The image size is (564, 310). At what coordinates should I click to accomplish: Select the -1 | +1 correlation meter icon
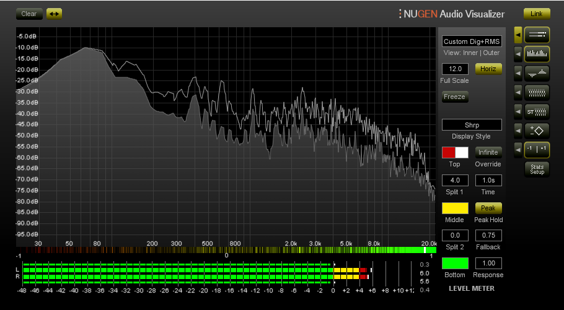tap(537, 150)
